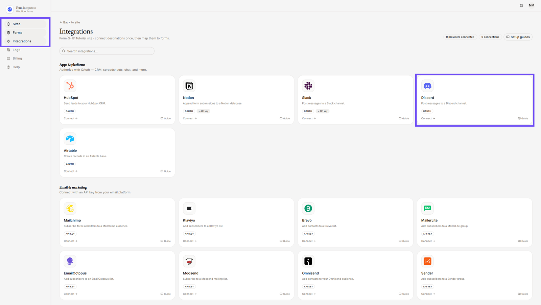Open the NM user avatar menu
Screen dimensions: 541x305
[532, 5]
